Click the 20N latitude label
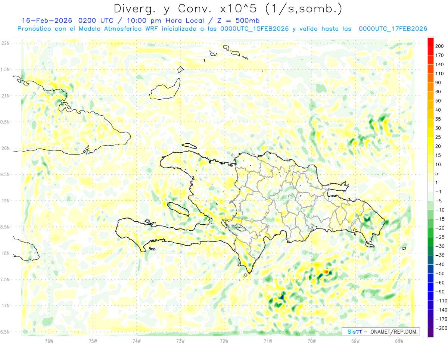Image resolution: width=448 pixels, height=346 pixels. [5, 148]
